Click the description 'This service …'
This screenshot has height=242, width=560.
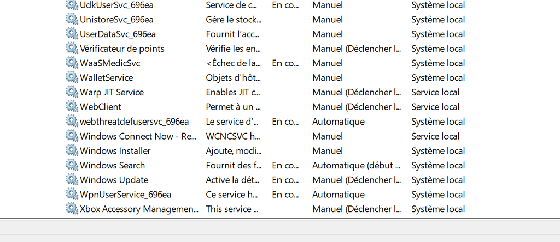point(232,209)
